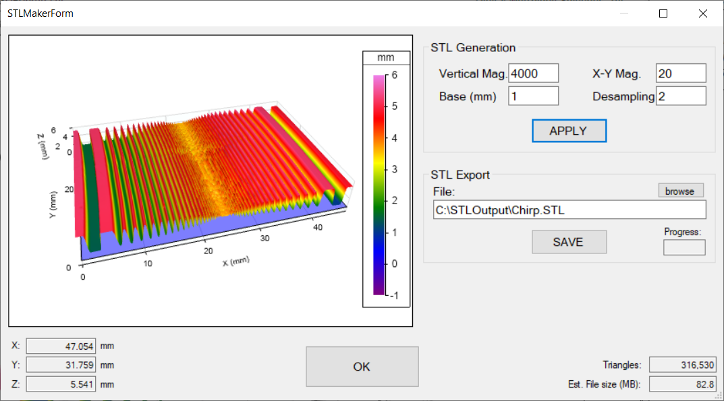Change the Desampling value of 2
724x401 pixels.
click(680, 95)
